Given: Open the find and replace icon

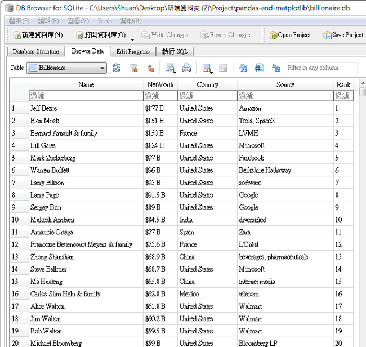Looking at the screenshot, I should coord(276,68).
